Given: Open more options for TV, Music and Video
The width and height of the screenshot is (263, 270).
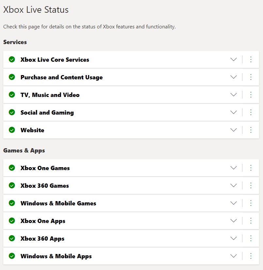Looking at the screenshot, I should click(251, 95).
